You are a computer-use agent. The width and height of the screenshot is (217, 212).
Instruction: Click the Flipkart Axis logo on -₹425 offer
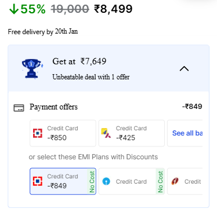click(106, 133)
